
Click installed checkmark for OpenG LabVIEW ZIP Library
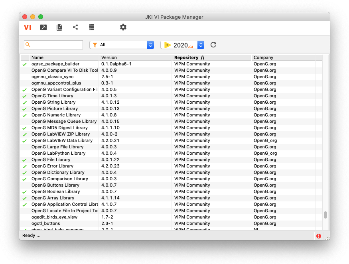[24, 134]
